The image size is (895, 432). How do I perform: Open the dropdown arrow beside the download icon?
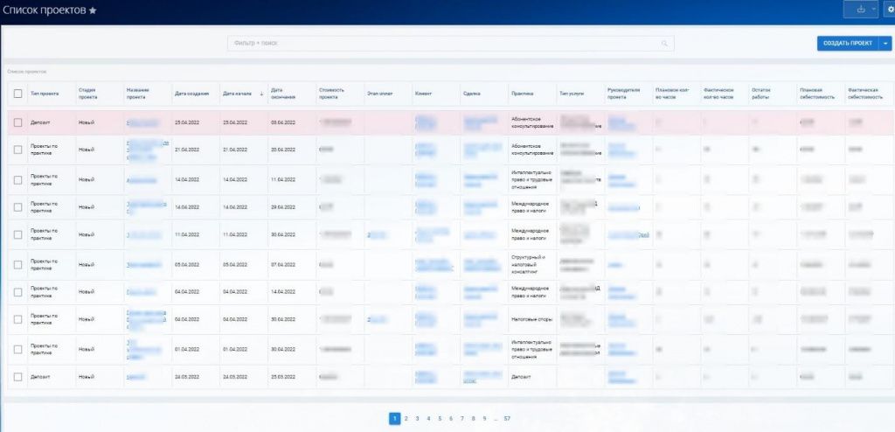pos(873,10)
